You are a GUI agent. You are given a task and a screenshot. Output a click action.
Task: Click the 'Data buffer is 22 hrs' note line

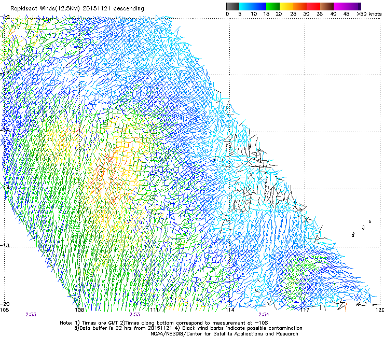188,328
